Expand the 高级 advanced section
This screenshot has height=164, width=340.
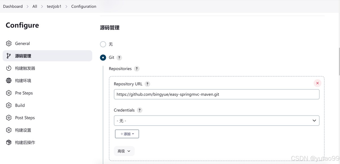point(124,151)
